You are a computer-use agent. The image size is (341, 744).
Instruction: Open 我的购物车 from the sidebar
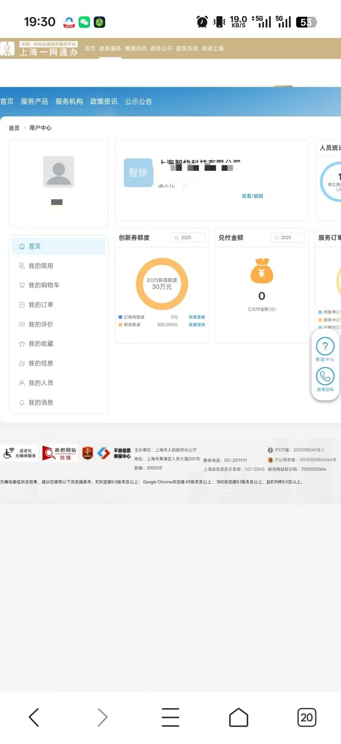click(44, 285)
